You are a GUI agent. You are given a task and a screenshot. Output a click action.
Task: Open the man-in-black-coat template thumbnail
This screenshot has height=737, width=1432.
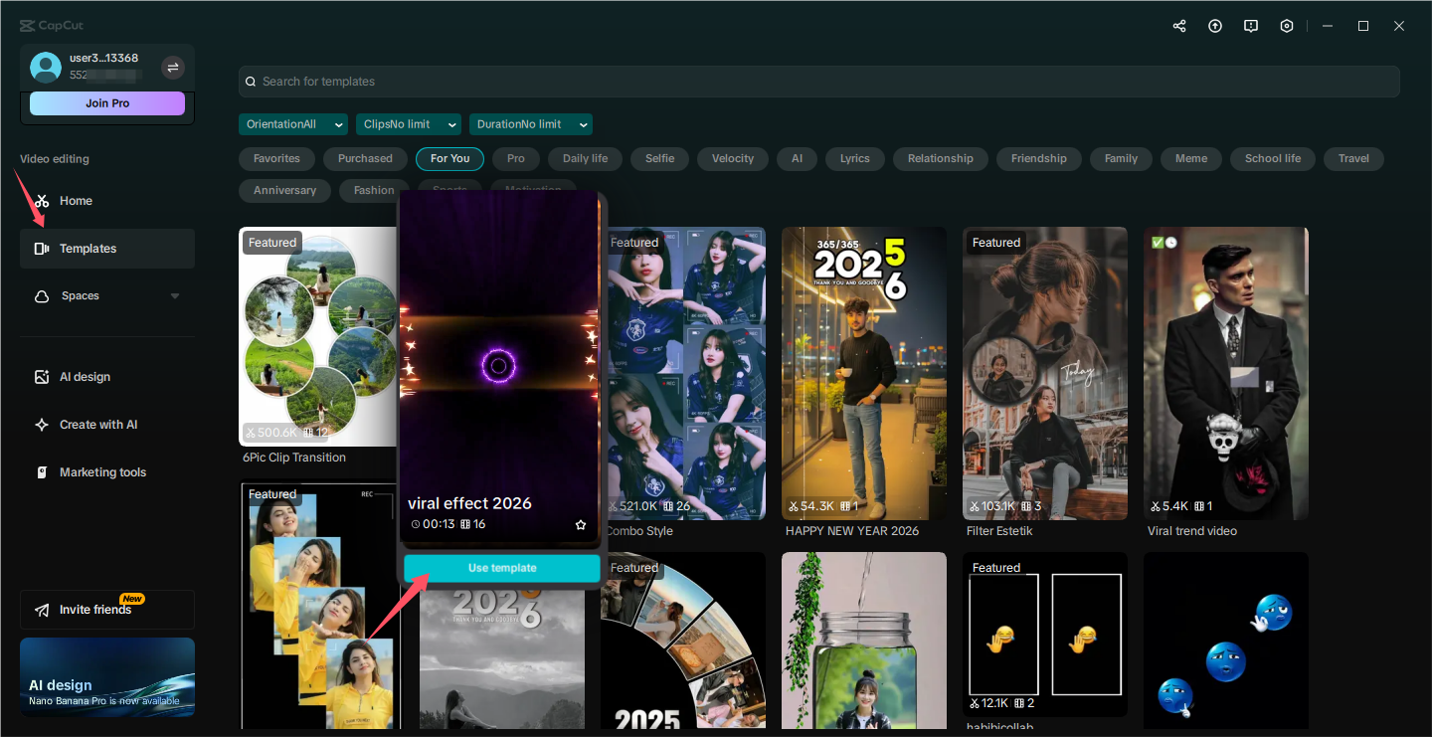[x=1226, y=373]
